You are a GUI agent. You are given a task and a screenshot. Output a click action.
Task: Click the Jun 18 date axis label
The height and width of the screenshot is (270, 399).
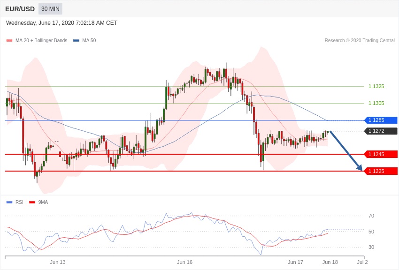click(x=330, y=262)
